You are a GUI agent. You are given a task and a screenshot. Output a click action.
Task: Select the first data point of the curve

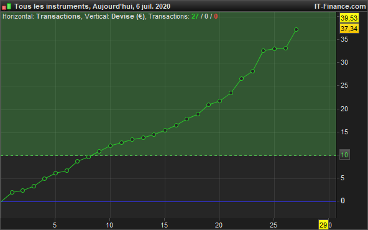(12, 193)
